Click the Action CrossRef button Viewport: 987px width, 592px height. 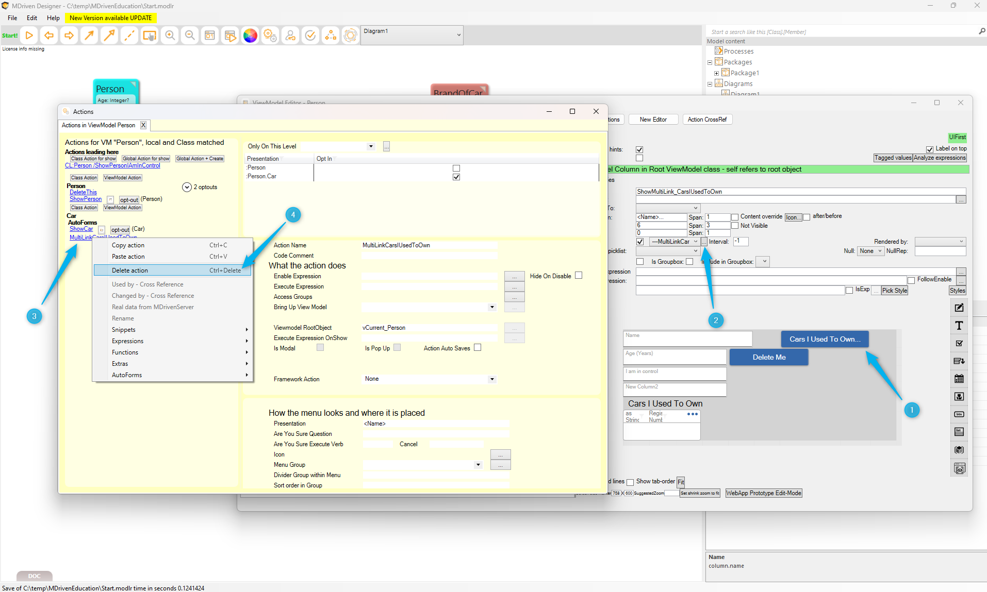[x=707, y=120]
